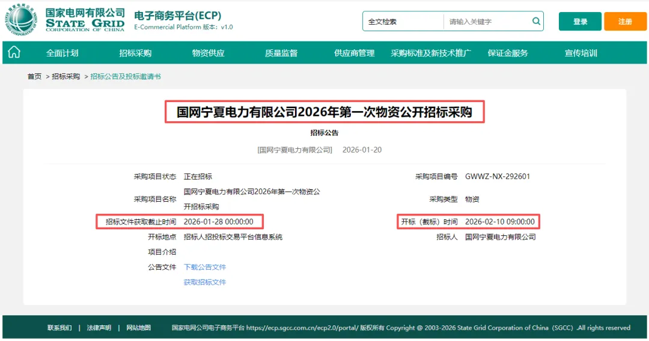Image resolution: width=649 pixels, height=341 pixels.
Task: Click the home icon in navigation bar
Action: (x=14, y=52)
